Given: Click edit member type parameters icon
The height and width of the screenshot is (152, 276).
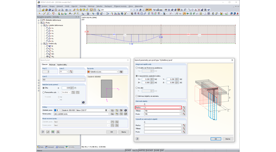Looking at the screenshot, I should [x=121, y=72].
